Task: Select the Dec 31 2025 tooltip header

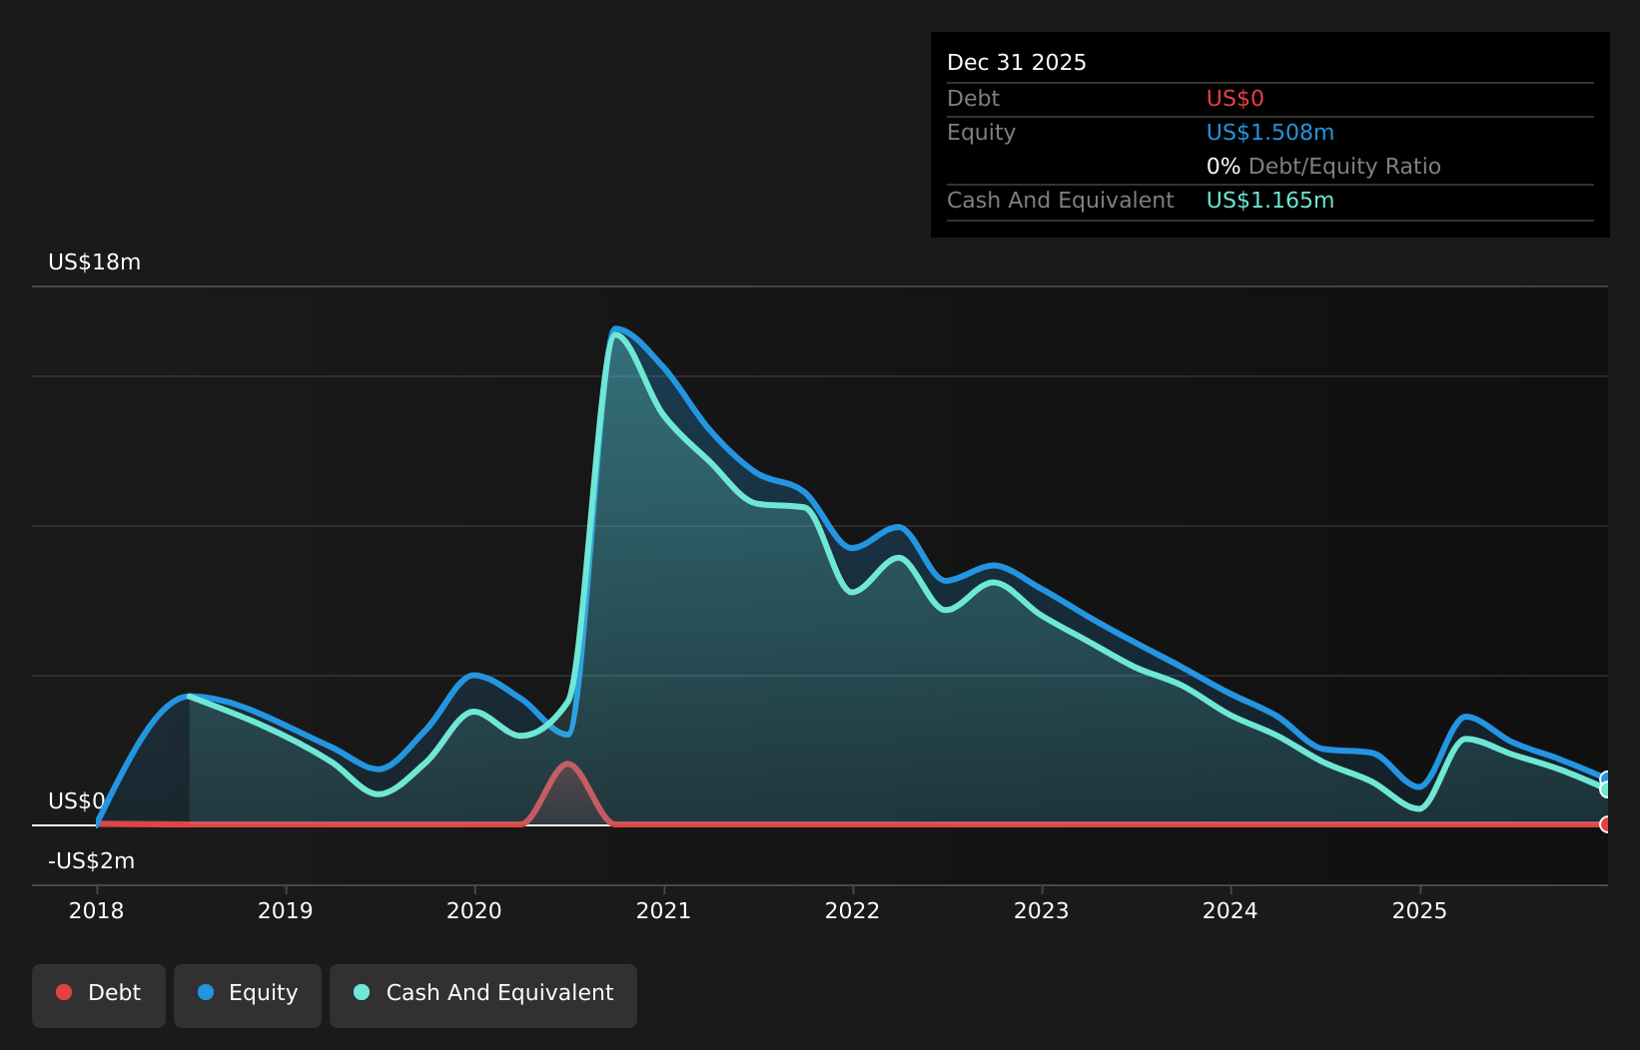Action: [1016, 62]
